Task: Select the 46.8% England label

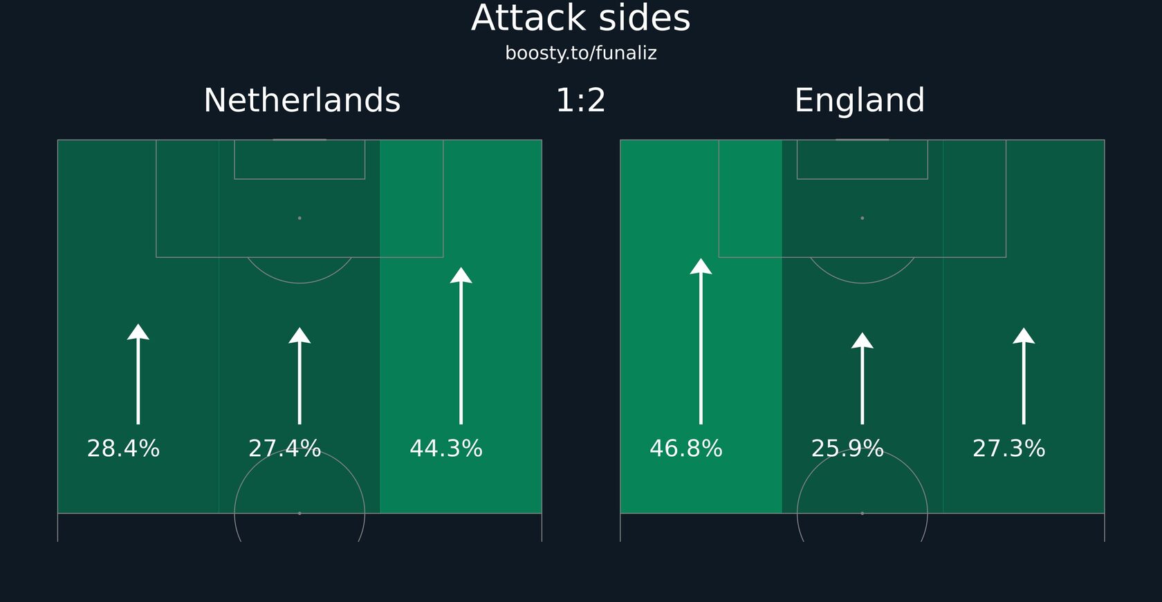Action: coord(686,449)
